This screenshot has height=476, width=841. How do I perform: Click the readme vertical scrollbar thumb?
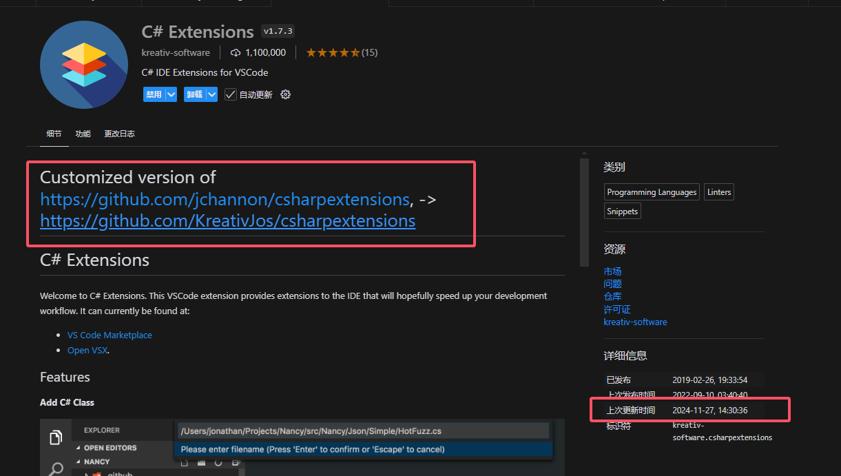point(584,212)
